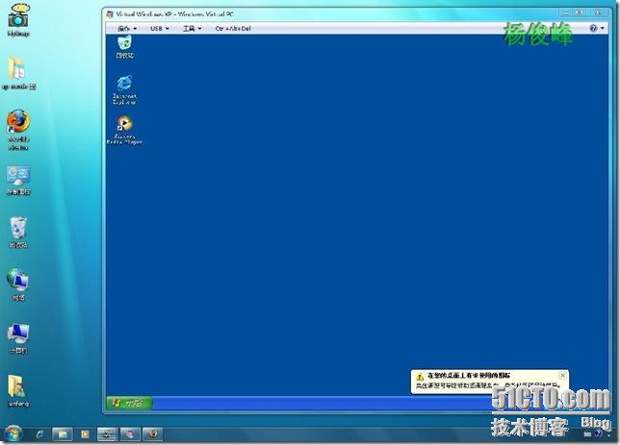Image resolution: width=620 pixels, height=445 pixels.
Task: Open Windows Media Player from the taskbar
Action: click(85, 434)
